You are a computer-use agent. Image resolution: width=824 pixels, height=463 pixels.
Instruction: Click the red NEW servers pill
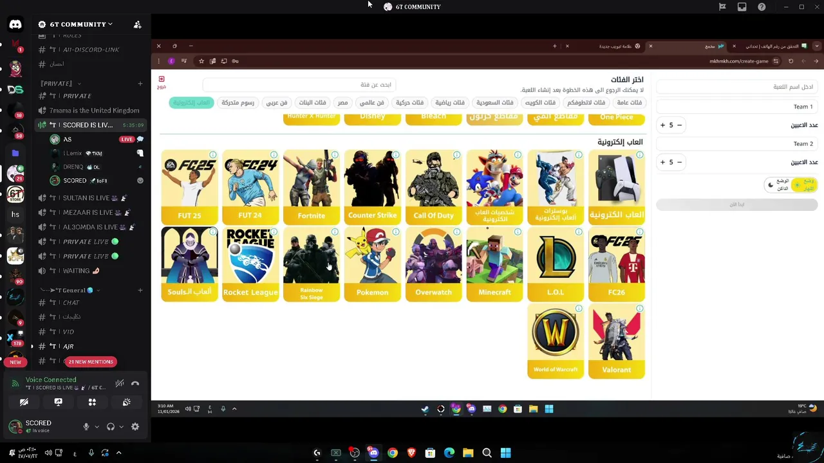click(15, 362)
